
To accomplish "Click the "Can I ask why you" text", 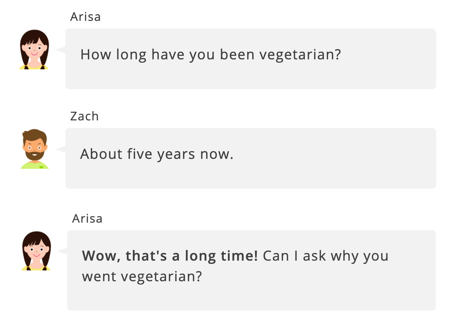I will pos(325,256).
